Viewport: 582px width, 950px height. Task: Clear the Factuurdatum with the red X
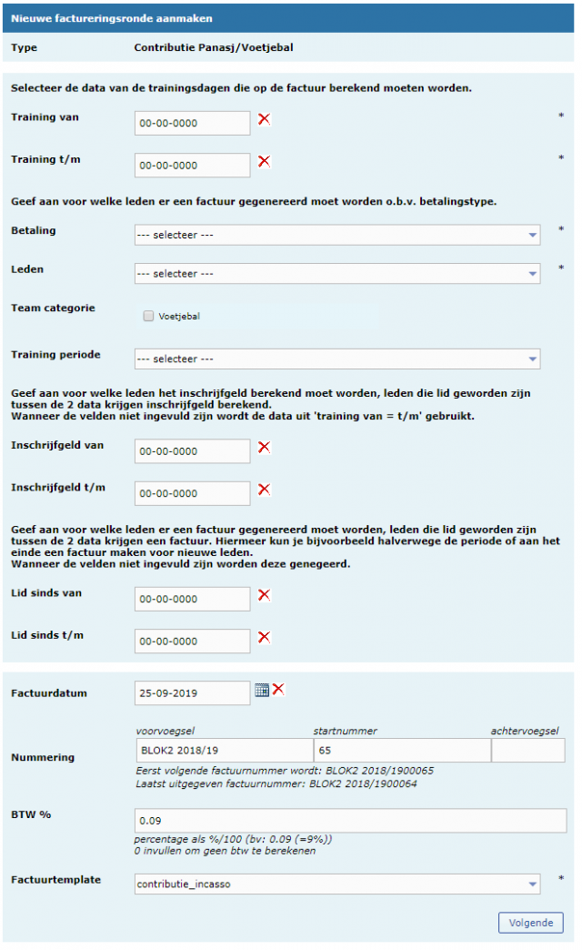[278, 690]
